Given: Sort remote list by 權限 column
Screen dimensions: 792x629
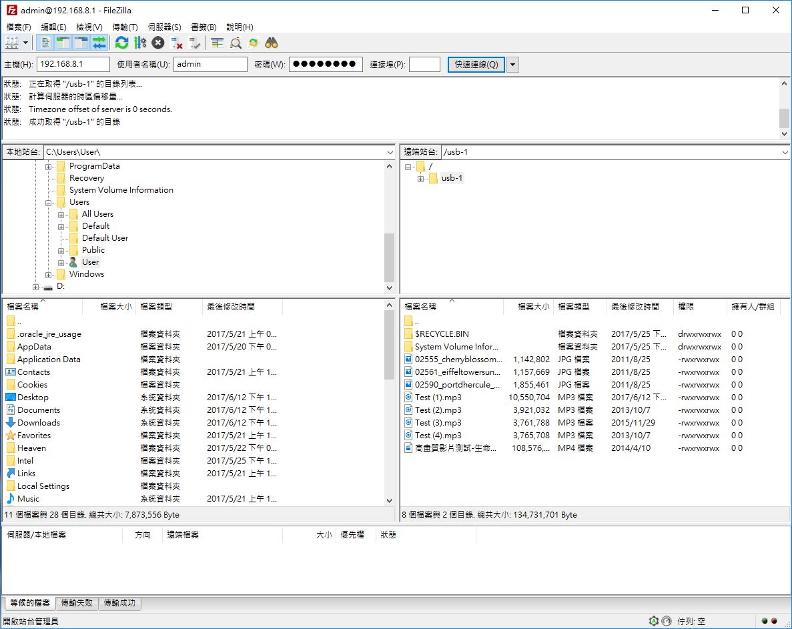Looking at the screenshot, I should coord(700,306).
